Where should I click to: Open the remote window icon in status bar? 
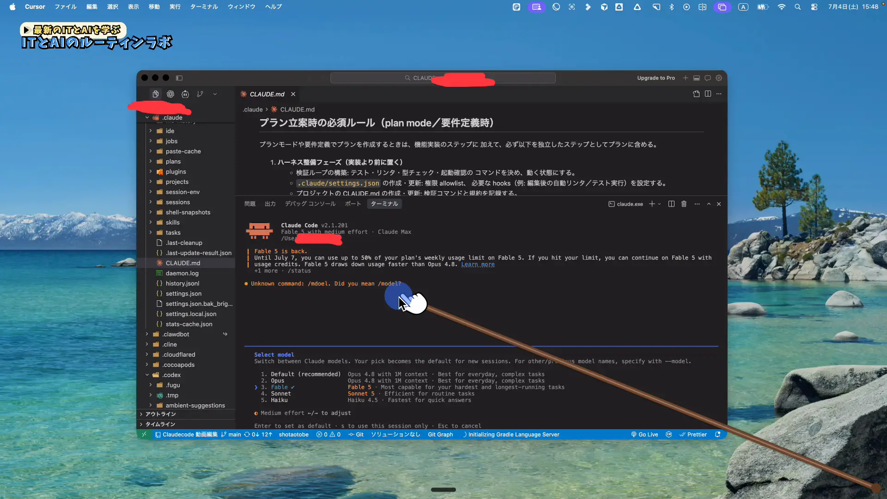(x=144, y=434)
